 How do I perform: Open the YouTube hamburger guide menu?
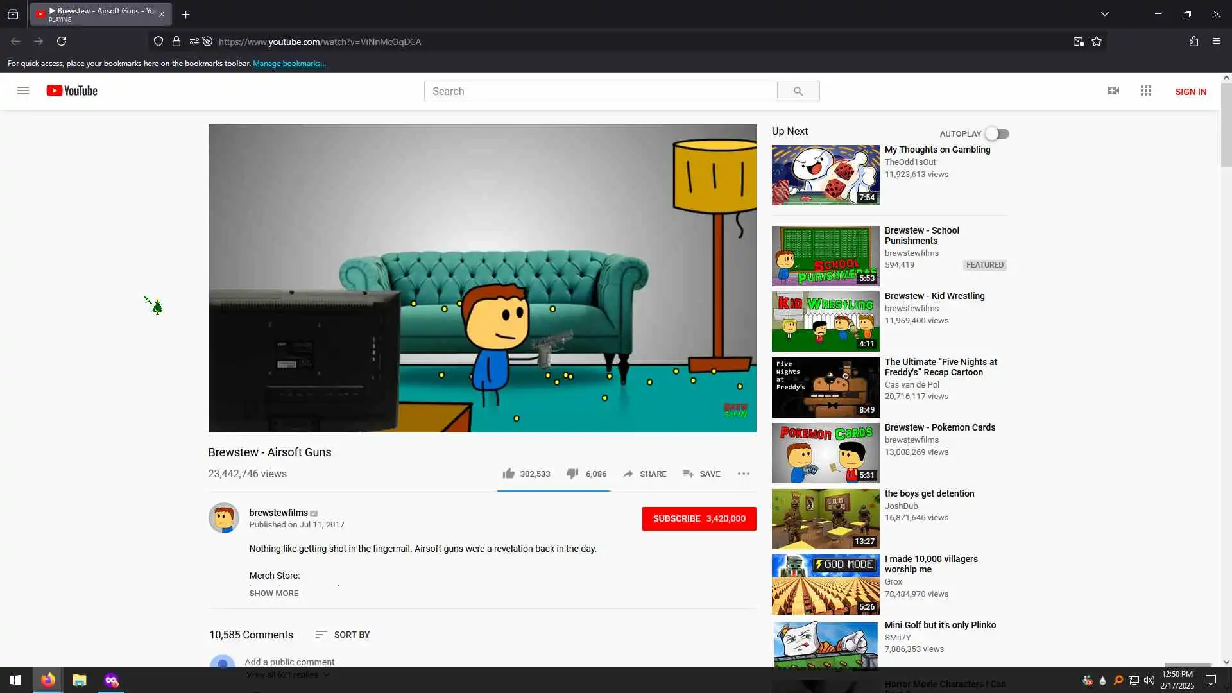click(23, 90)
